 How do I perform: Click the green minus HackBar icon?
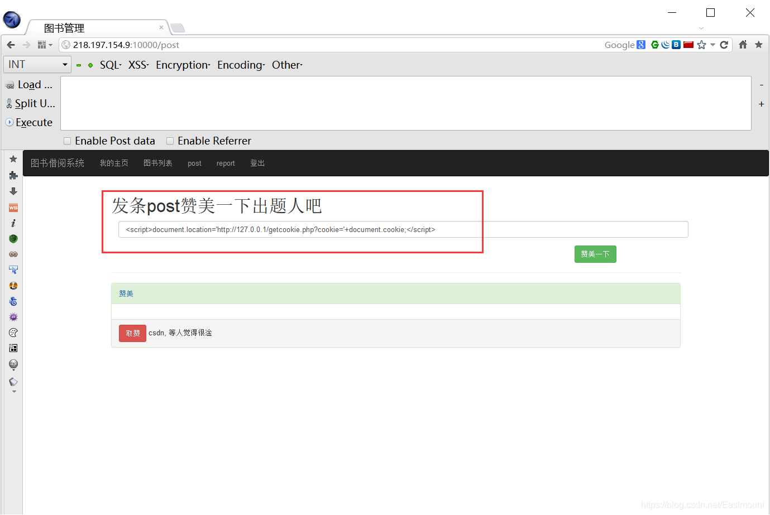point(79,65)
